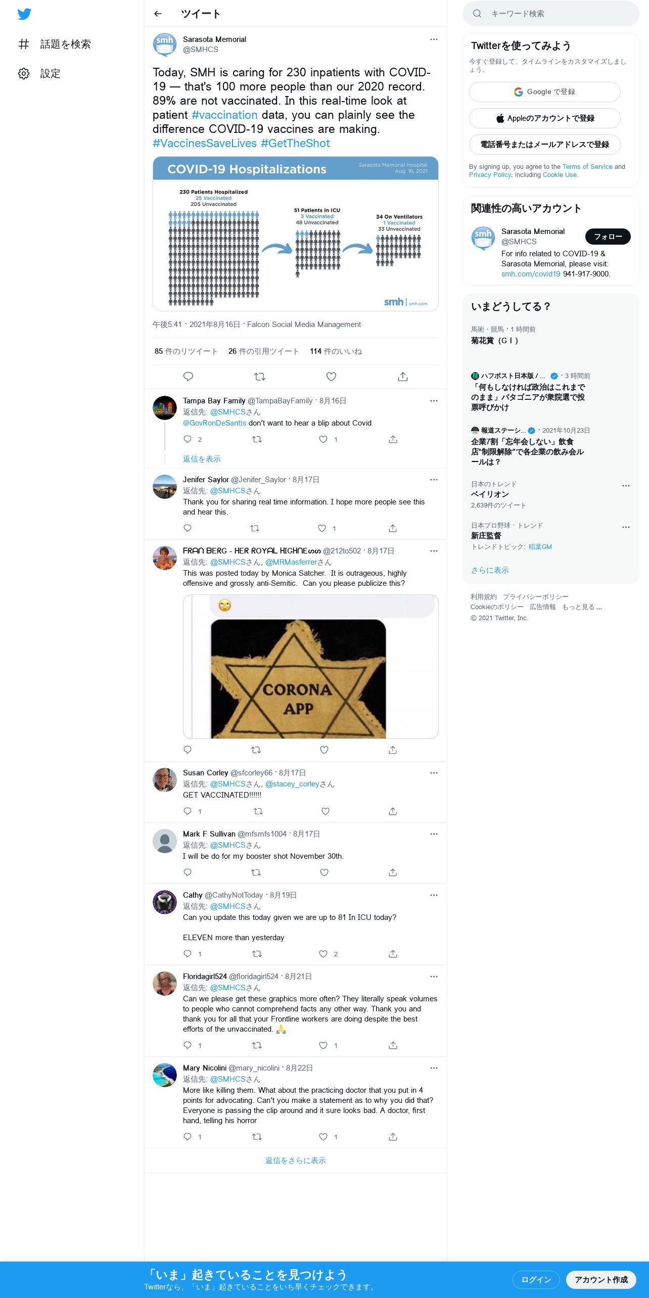Like Jenifer Saylor's reply
The width and height of the screenshot is (649, 1298).
click(322, 528)
